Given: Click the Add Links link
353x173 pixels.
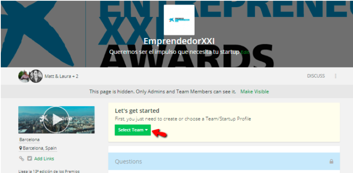Looking at the screenshot, I should [x=44, y=159].
